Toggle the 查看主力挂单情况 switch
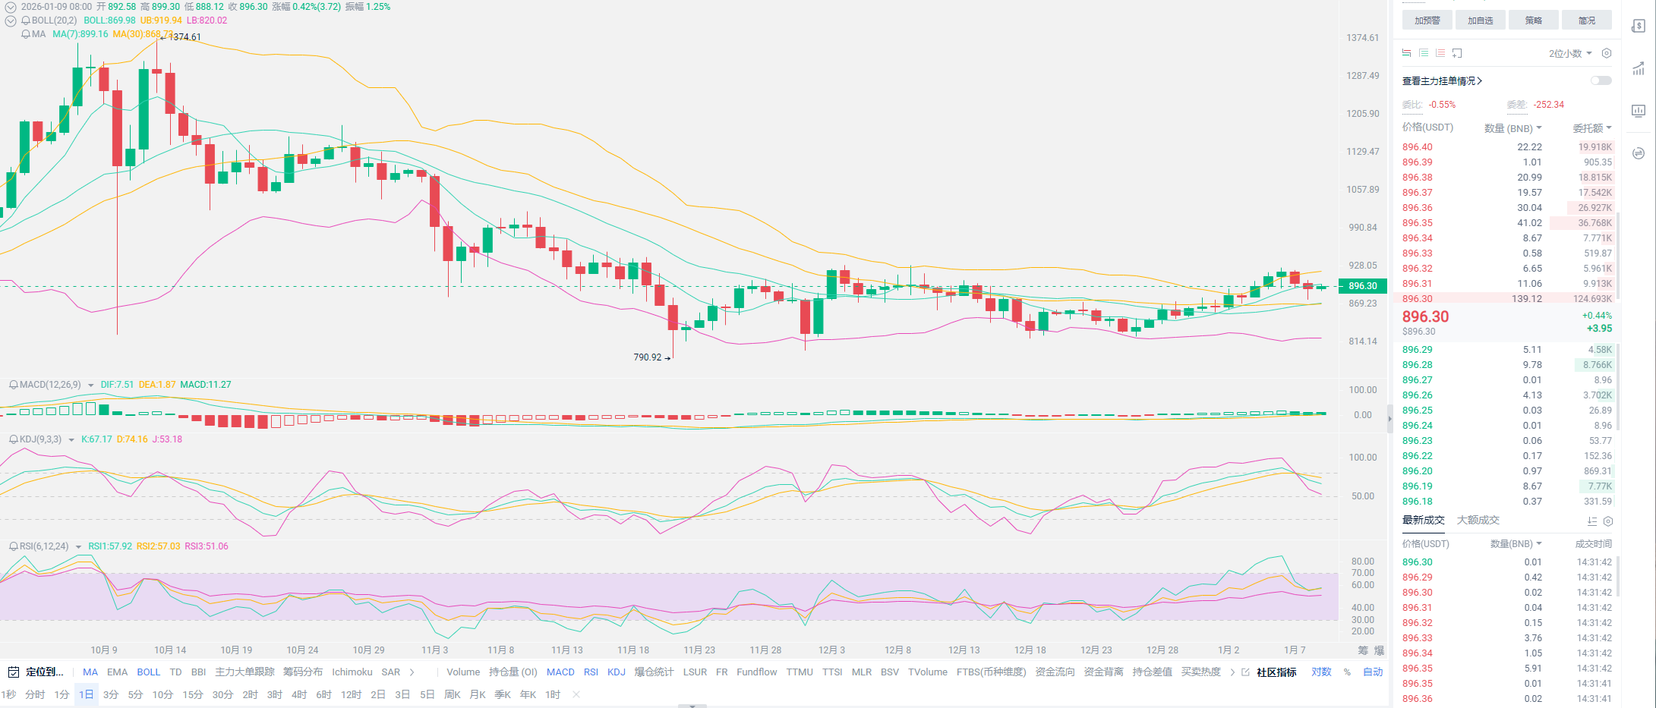Screen dimensions: 1656x708 pyautogui.click(x=1601, y=80)
